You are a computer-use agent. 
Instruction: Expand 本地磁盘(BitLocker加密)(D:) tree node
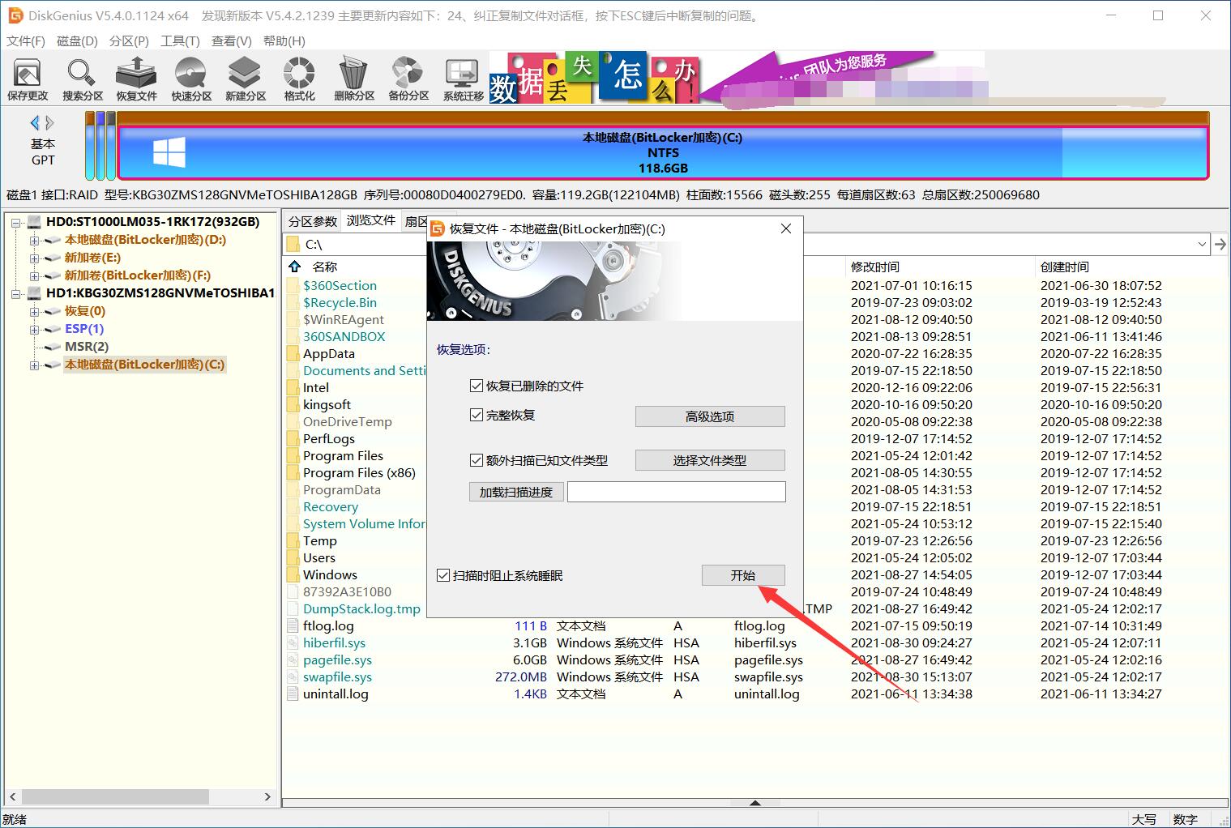tap(34, 240)
